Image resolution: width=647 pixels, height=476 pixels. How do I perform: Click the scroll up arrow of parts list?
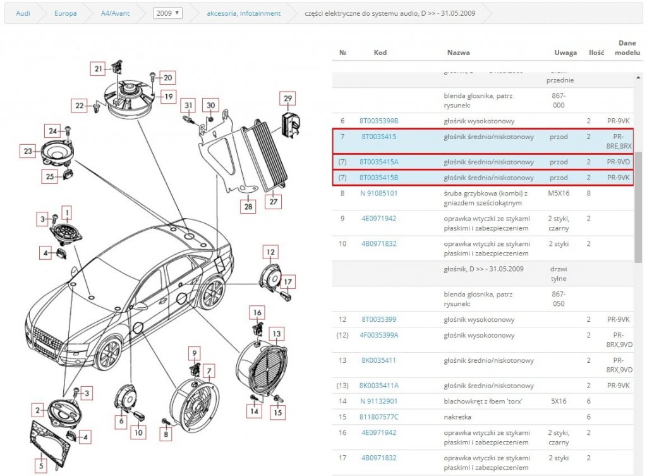click(638, 78)
